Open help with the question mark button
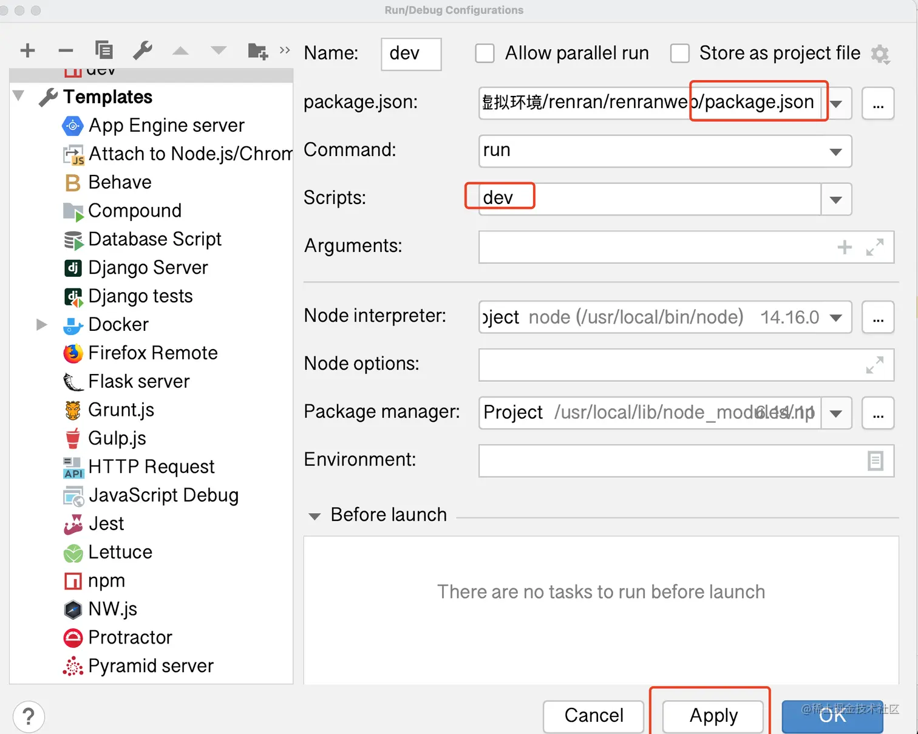The image size is (918, 734). [29, 716]
